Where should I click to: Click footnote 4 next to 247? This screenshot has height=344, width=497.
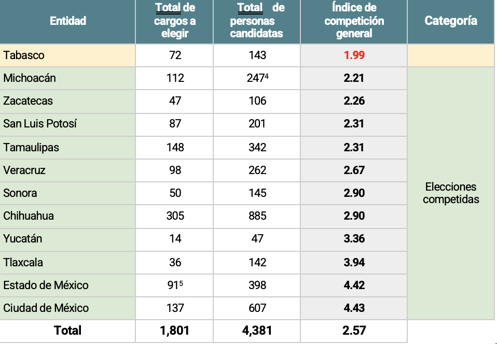pos(267,76)
